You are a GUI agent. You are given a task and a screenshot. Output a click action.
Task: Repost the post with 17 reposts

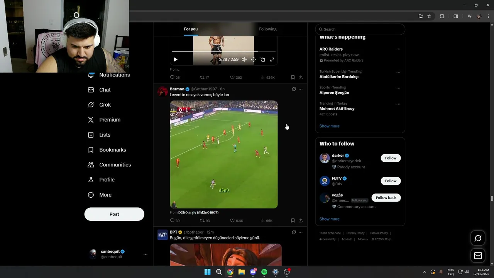pos(204,78)
